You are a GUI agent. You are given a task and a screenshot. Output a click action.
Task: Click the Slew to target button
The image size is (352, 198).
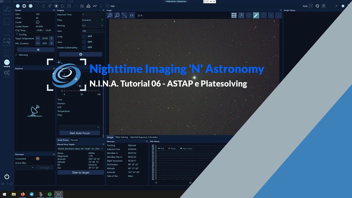(x=81, y=173)
